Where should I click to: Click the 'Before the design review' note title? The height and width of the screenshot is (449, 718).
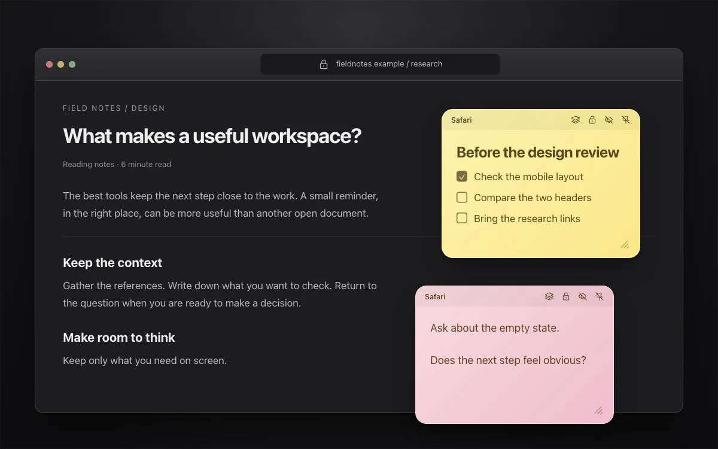[x=538, y=152]
